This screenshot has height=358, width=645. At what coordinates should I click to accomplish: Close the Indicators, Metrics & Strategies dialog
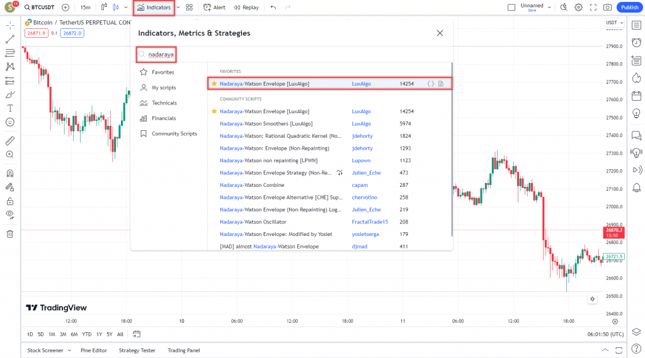click(x=440, y=33)
